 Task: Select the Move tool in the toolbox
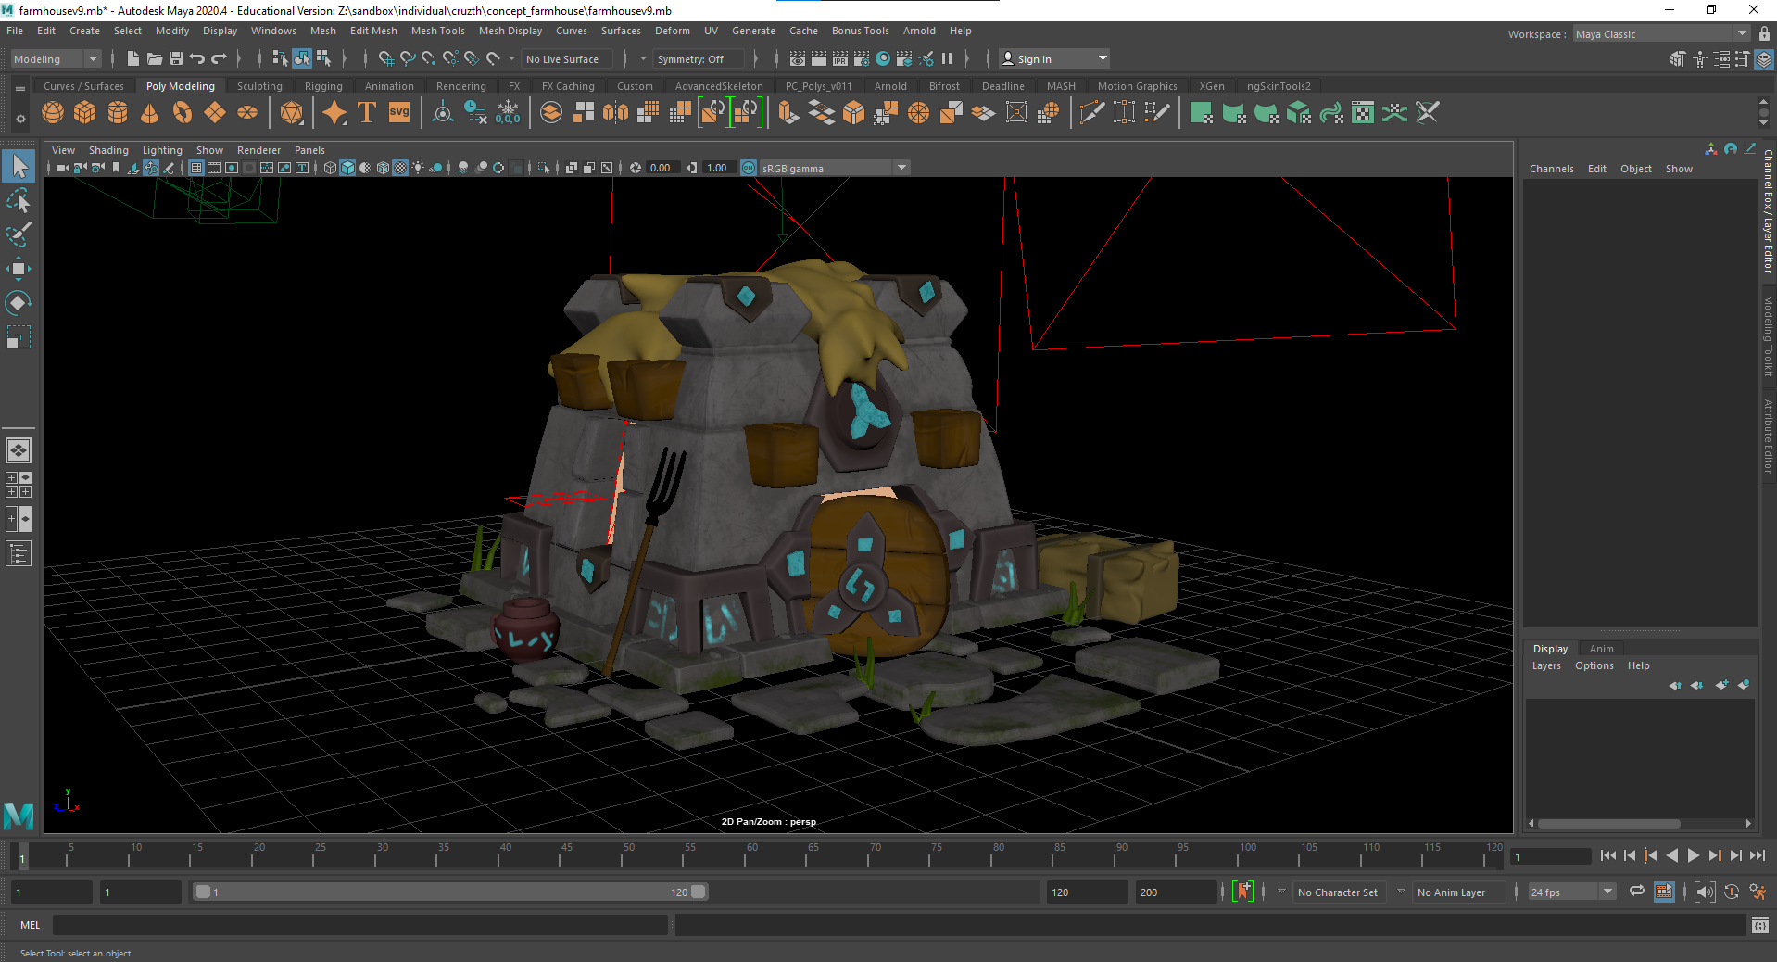click(18, 270)
